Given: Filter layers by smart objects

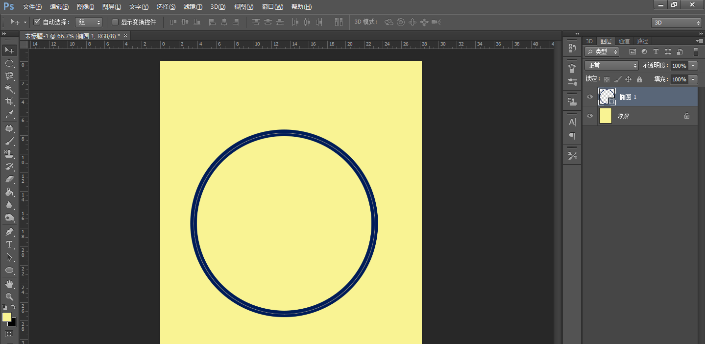Looking at the screenshot, I should [680, 51].
